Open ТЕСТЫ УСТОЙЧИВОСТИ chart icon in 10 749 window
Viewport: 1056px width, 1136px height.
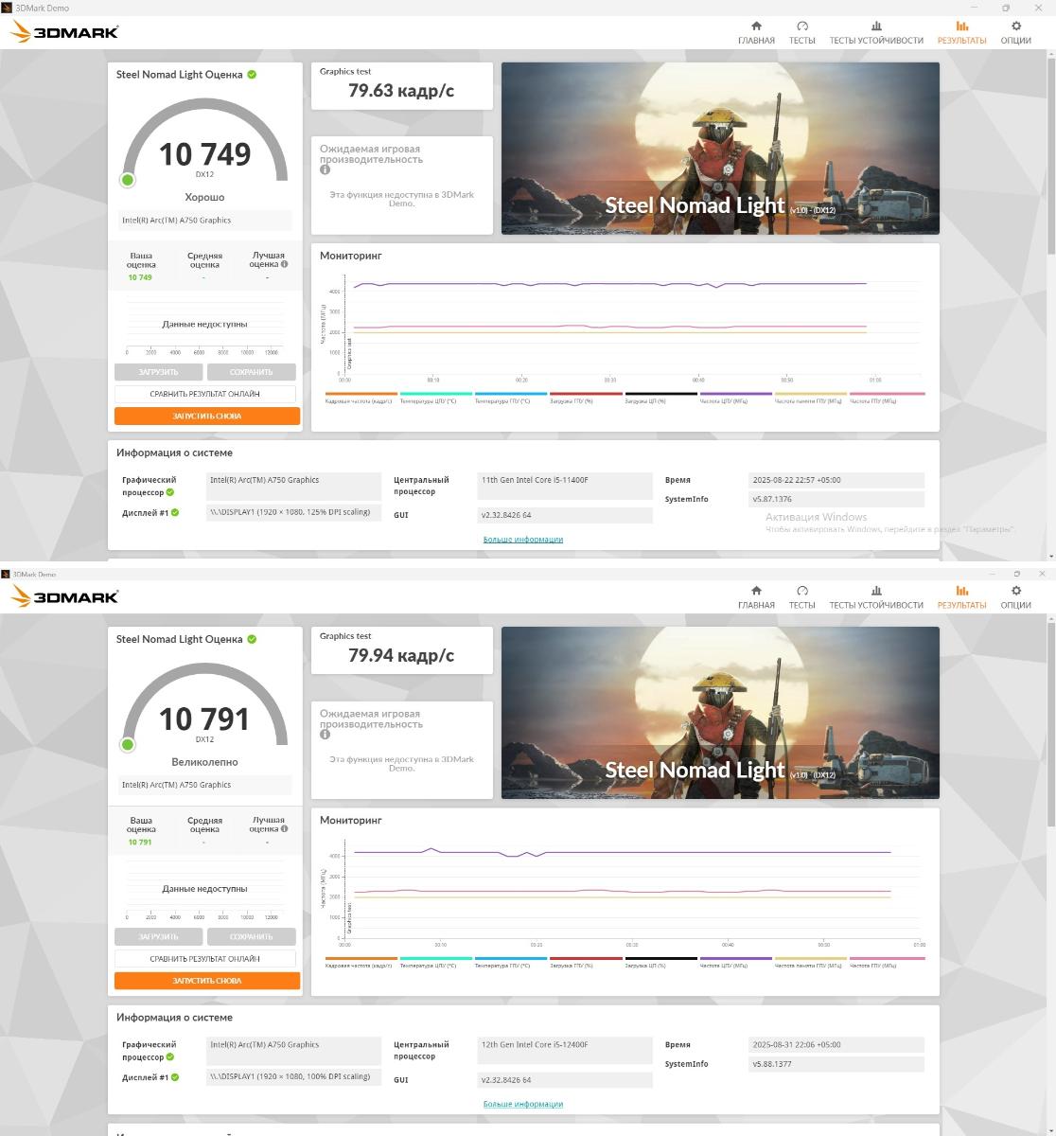(876, 27)
